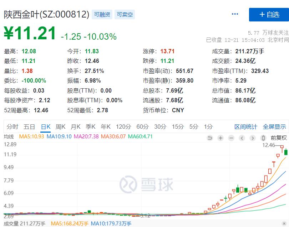Click the 成交额 value 24.36亿

[245, 61]
